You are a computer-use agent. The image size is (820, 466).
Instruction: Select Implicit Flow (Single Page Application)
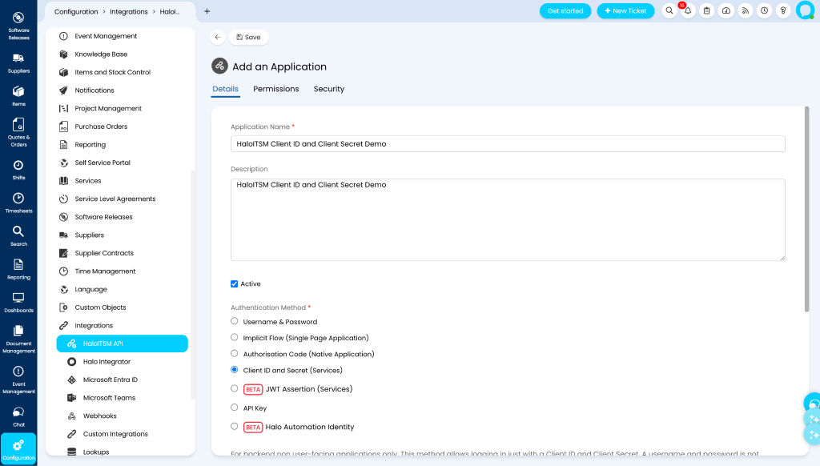(x=235, y=337)
